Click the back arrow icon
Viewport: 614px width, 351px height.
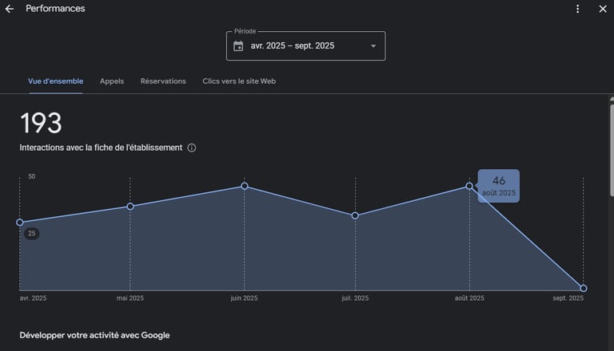10,9
